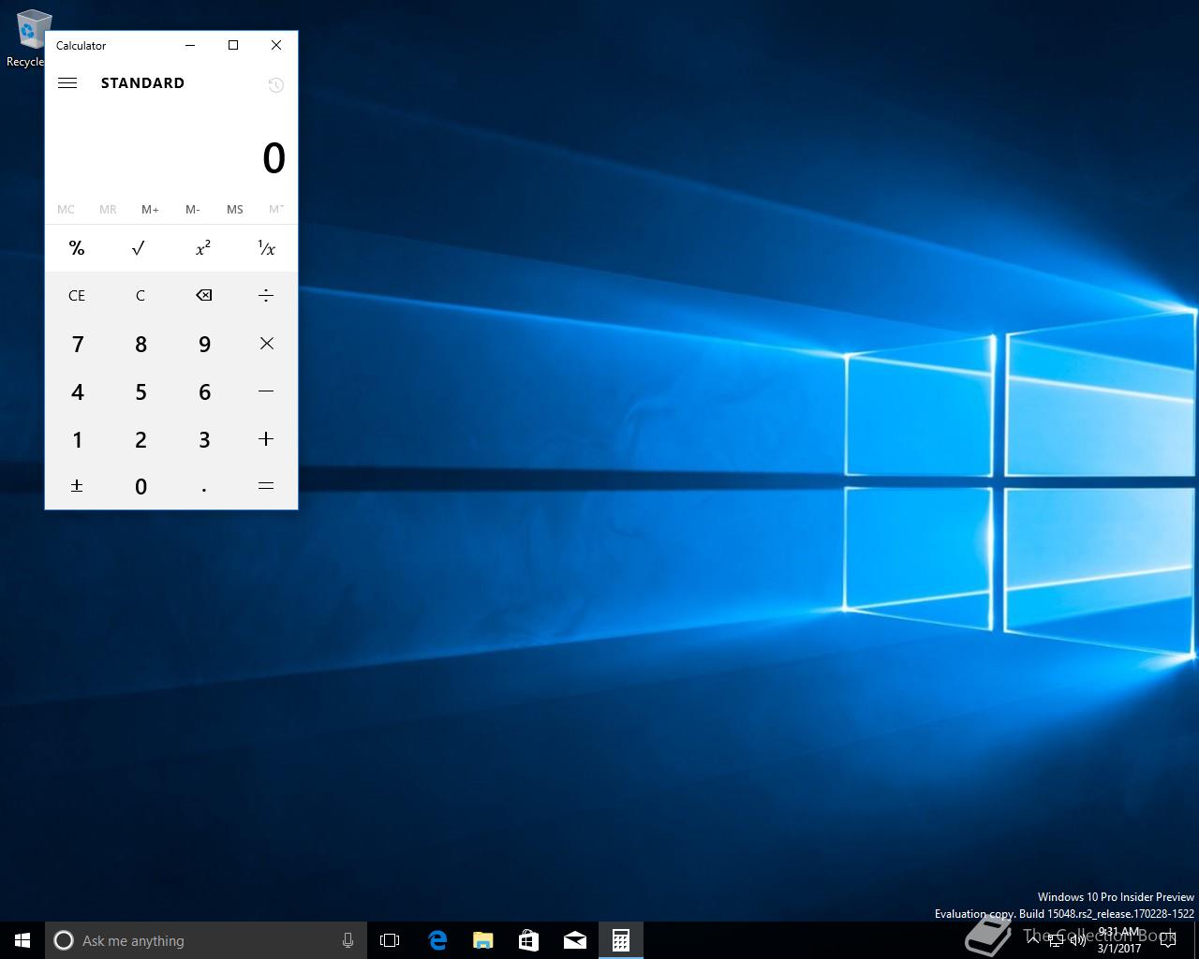This screenshot has width=1199, height=959.
Task: Open the memory list dropdown (M with arrow)
Action: click(276, 209)
